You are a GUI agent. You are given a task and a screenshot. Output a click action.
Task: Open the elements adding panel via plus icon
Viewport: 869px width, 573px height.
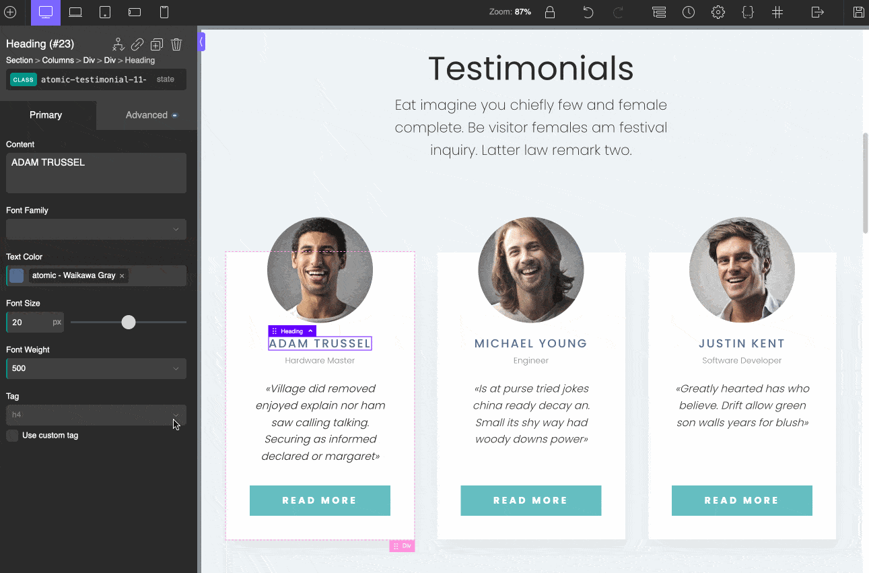pos(11,12)
